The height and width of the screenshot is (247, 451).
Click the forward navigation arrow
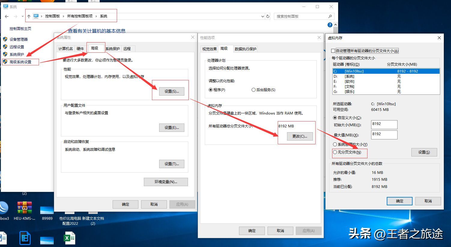(15, 16)
